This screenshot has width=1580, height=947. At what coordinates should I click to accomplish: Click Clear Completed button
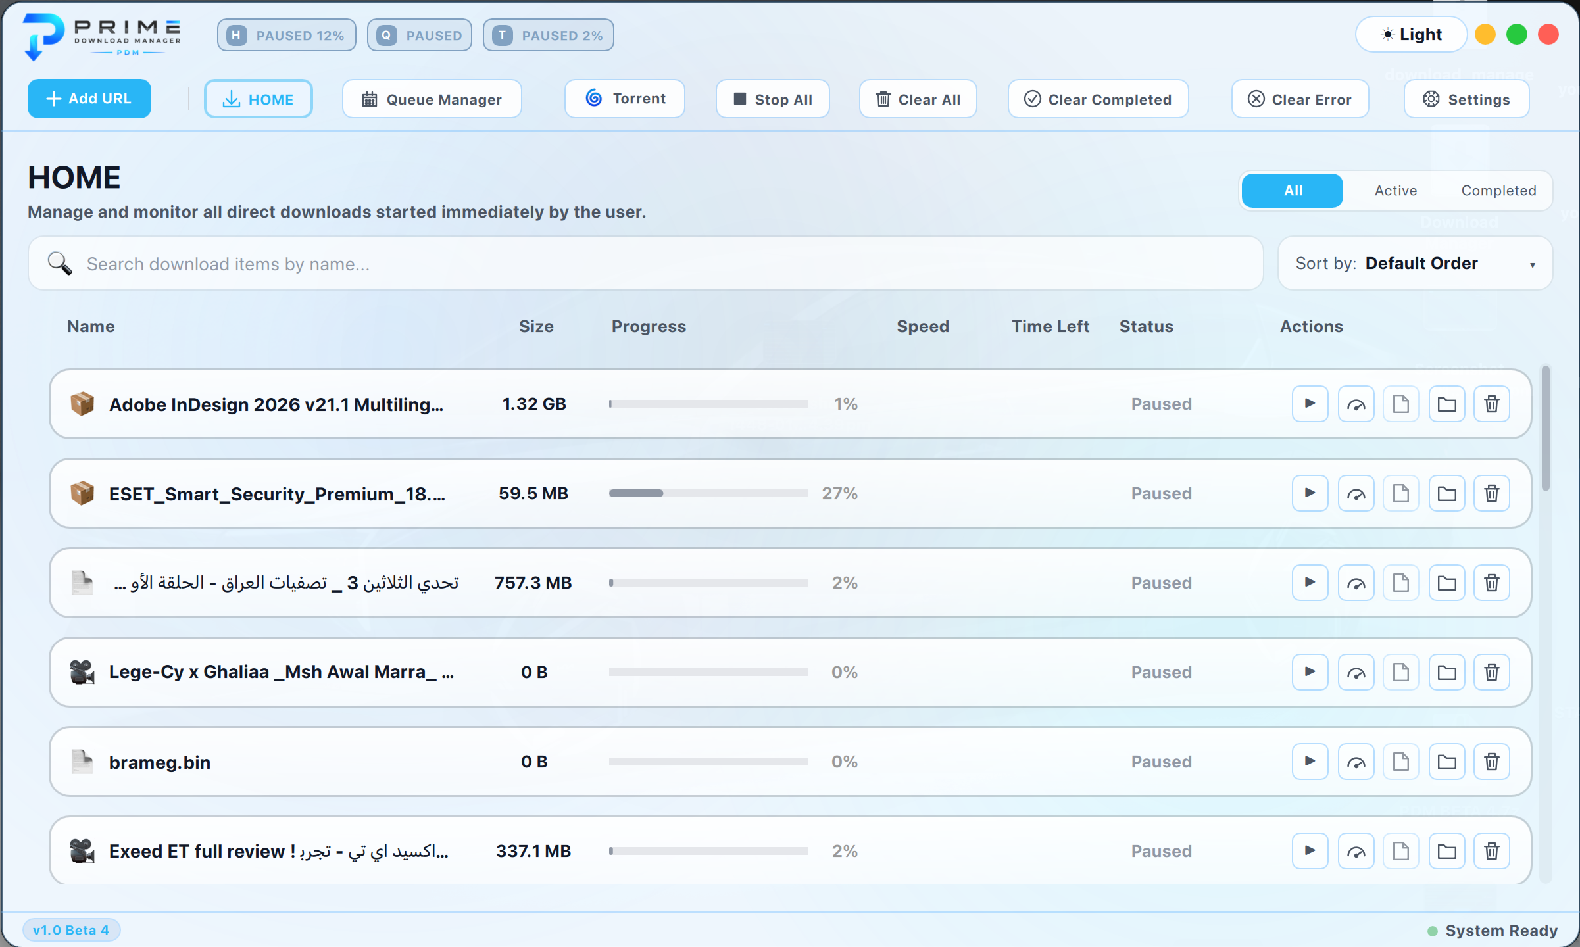coord(1098,99)
